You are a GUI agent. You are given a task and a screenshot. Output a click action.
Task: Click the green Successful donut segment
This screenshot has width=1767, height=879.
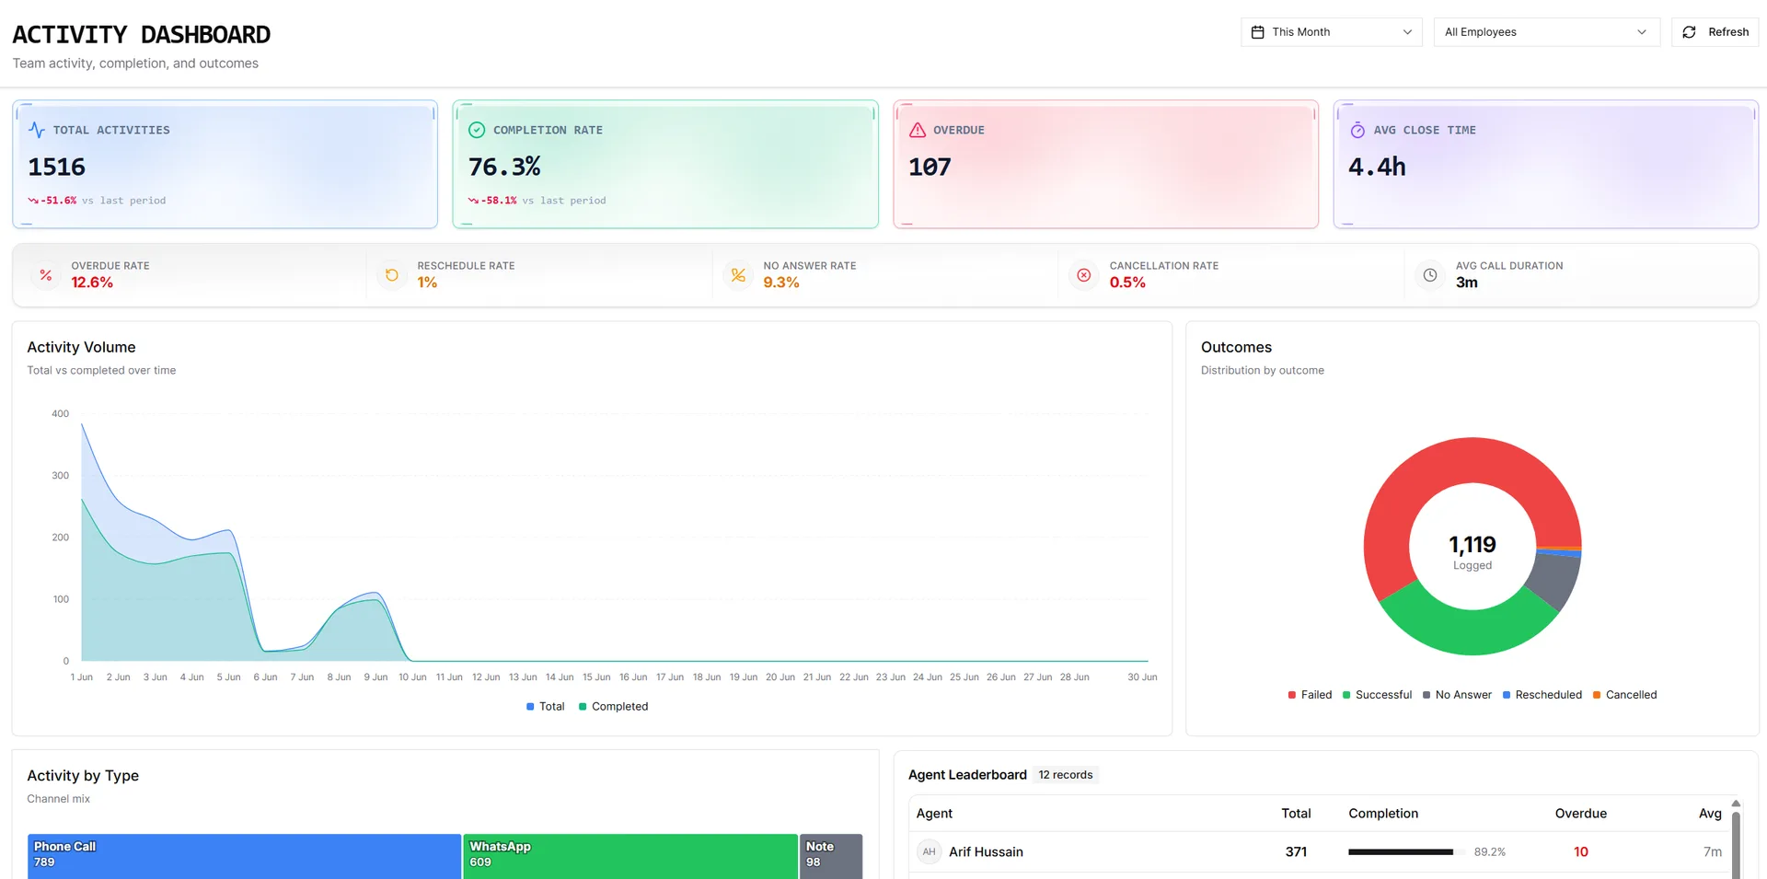click(1470, 631)
